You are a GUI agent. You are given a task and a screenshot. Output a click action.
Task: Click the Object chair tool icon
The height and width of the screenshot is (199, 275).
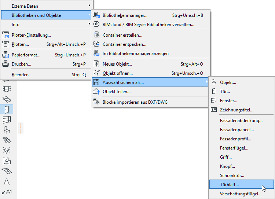(x=7, y=130)
